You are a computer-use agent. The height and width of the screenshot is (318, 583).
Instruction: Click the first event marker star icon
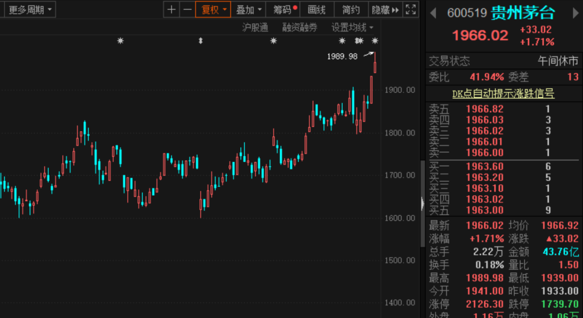(x=120, y=41)
